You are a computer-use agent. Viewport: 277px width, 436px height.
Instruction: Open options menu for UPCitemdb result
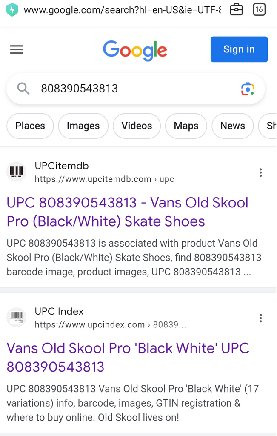tap(260, 172)
